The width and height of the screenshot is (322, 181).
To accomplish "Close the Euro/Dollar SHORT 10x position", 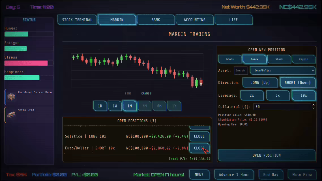I will tap(199, 148).
